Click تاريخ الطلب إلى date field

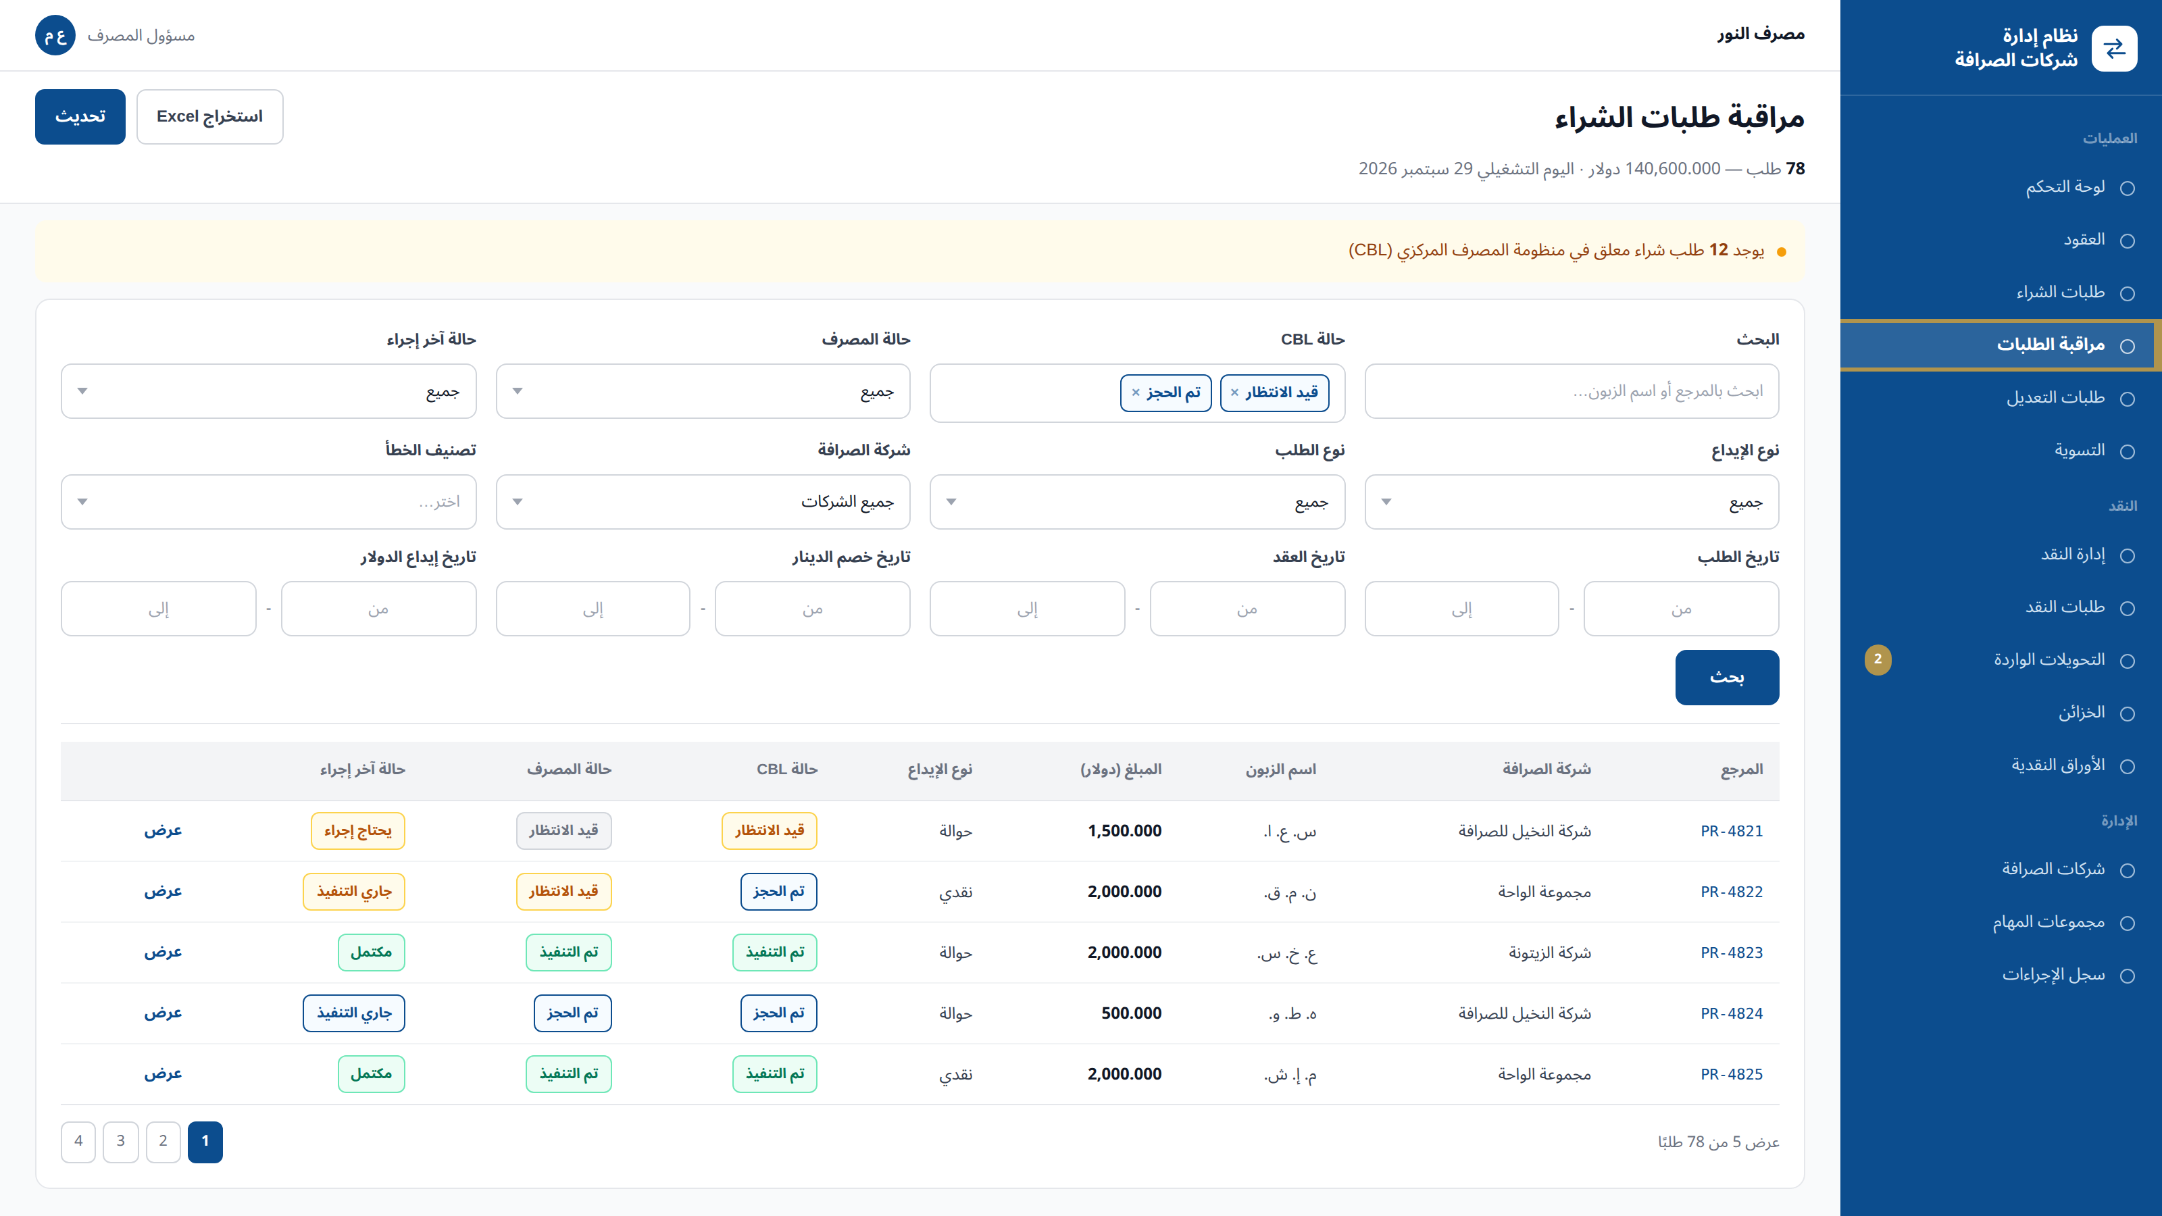[x=1461, y=609]
